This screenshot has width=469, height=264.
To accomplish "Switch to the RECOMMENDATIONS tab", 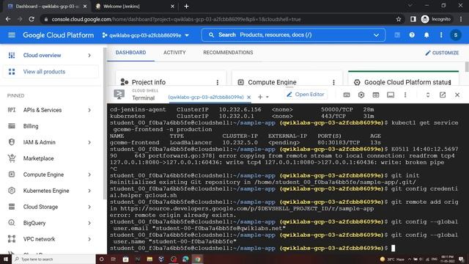I will pos(228,52).
